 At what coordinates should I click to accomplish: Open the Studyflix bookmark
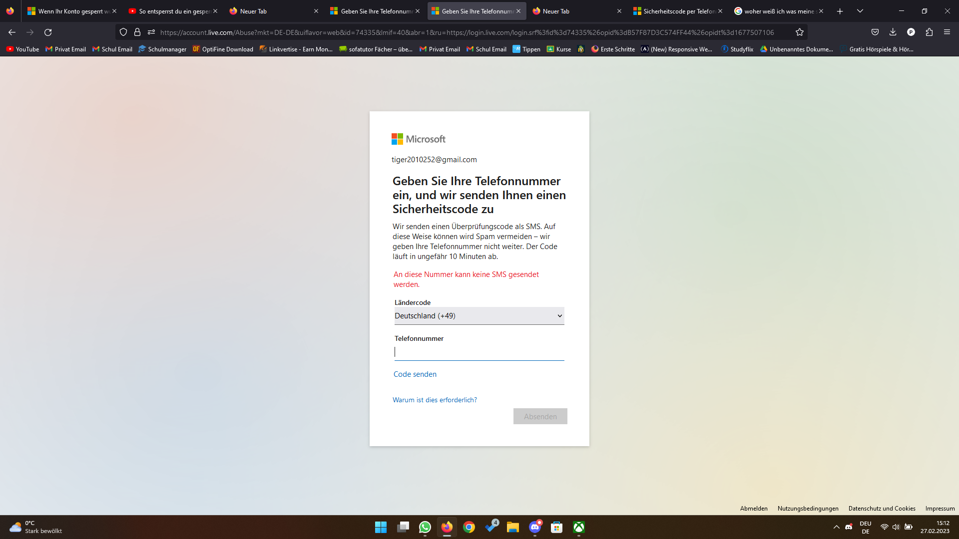coord(737,49)
